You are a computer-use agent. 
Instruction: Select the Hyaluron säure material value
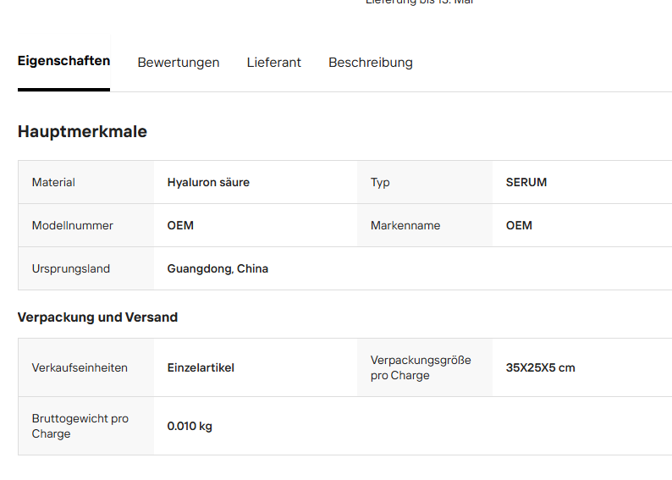208,183
